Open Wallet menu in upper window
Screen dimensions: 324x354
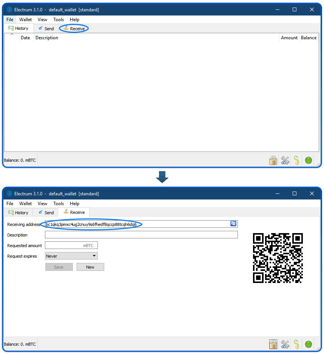[26, 19]
